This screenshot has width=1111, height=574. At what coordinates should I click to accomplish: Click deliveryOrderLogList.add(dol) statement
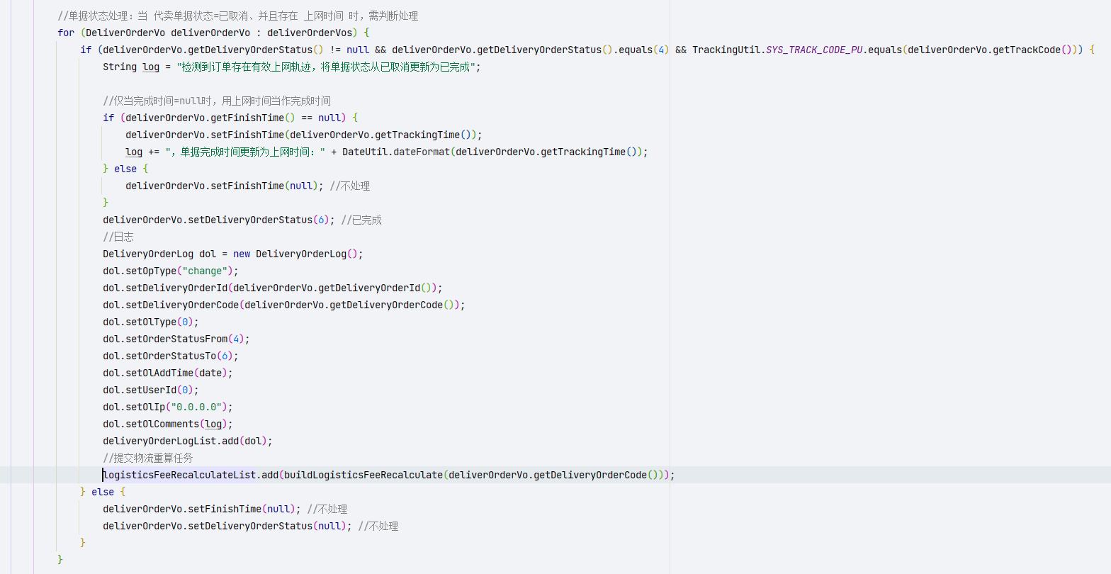[x=187, y=441]
